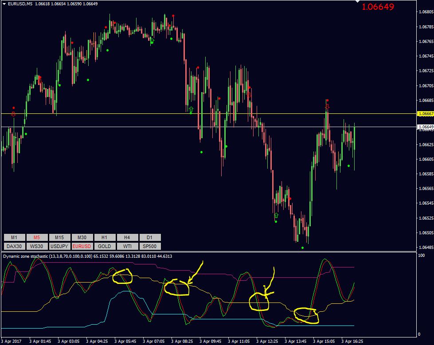Click the 3 Apr 05:45 time label
This screenshot has width=434, height=345.
click(125, 341)
